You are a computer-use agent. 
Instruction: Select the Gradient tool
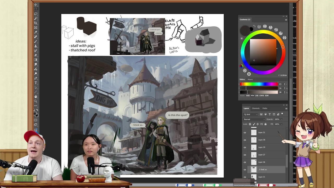[36, 60]
